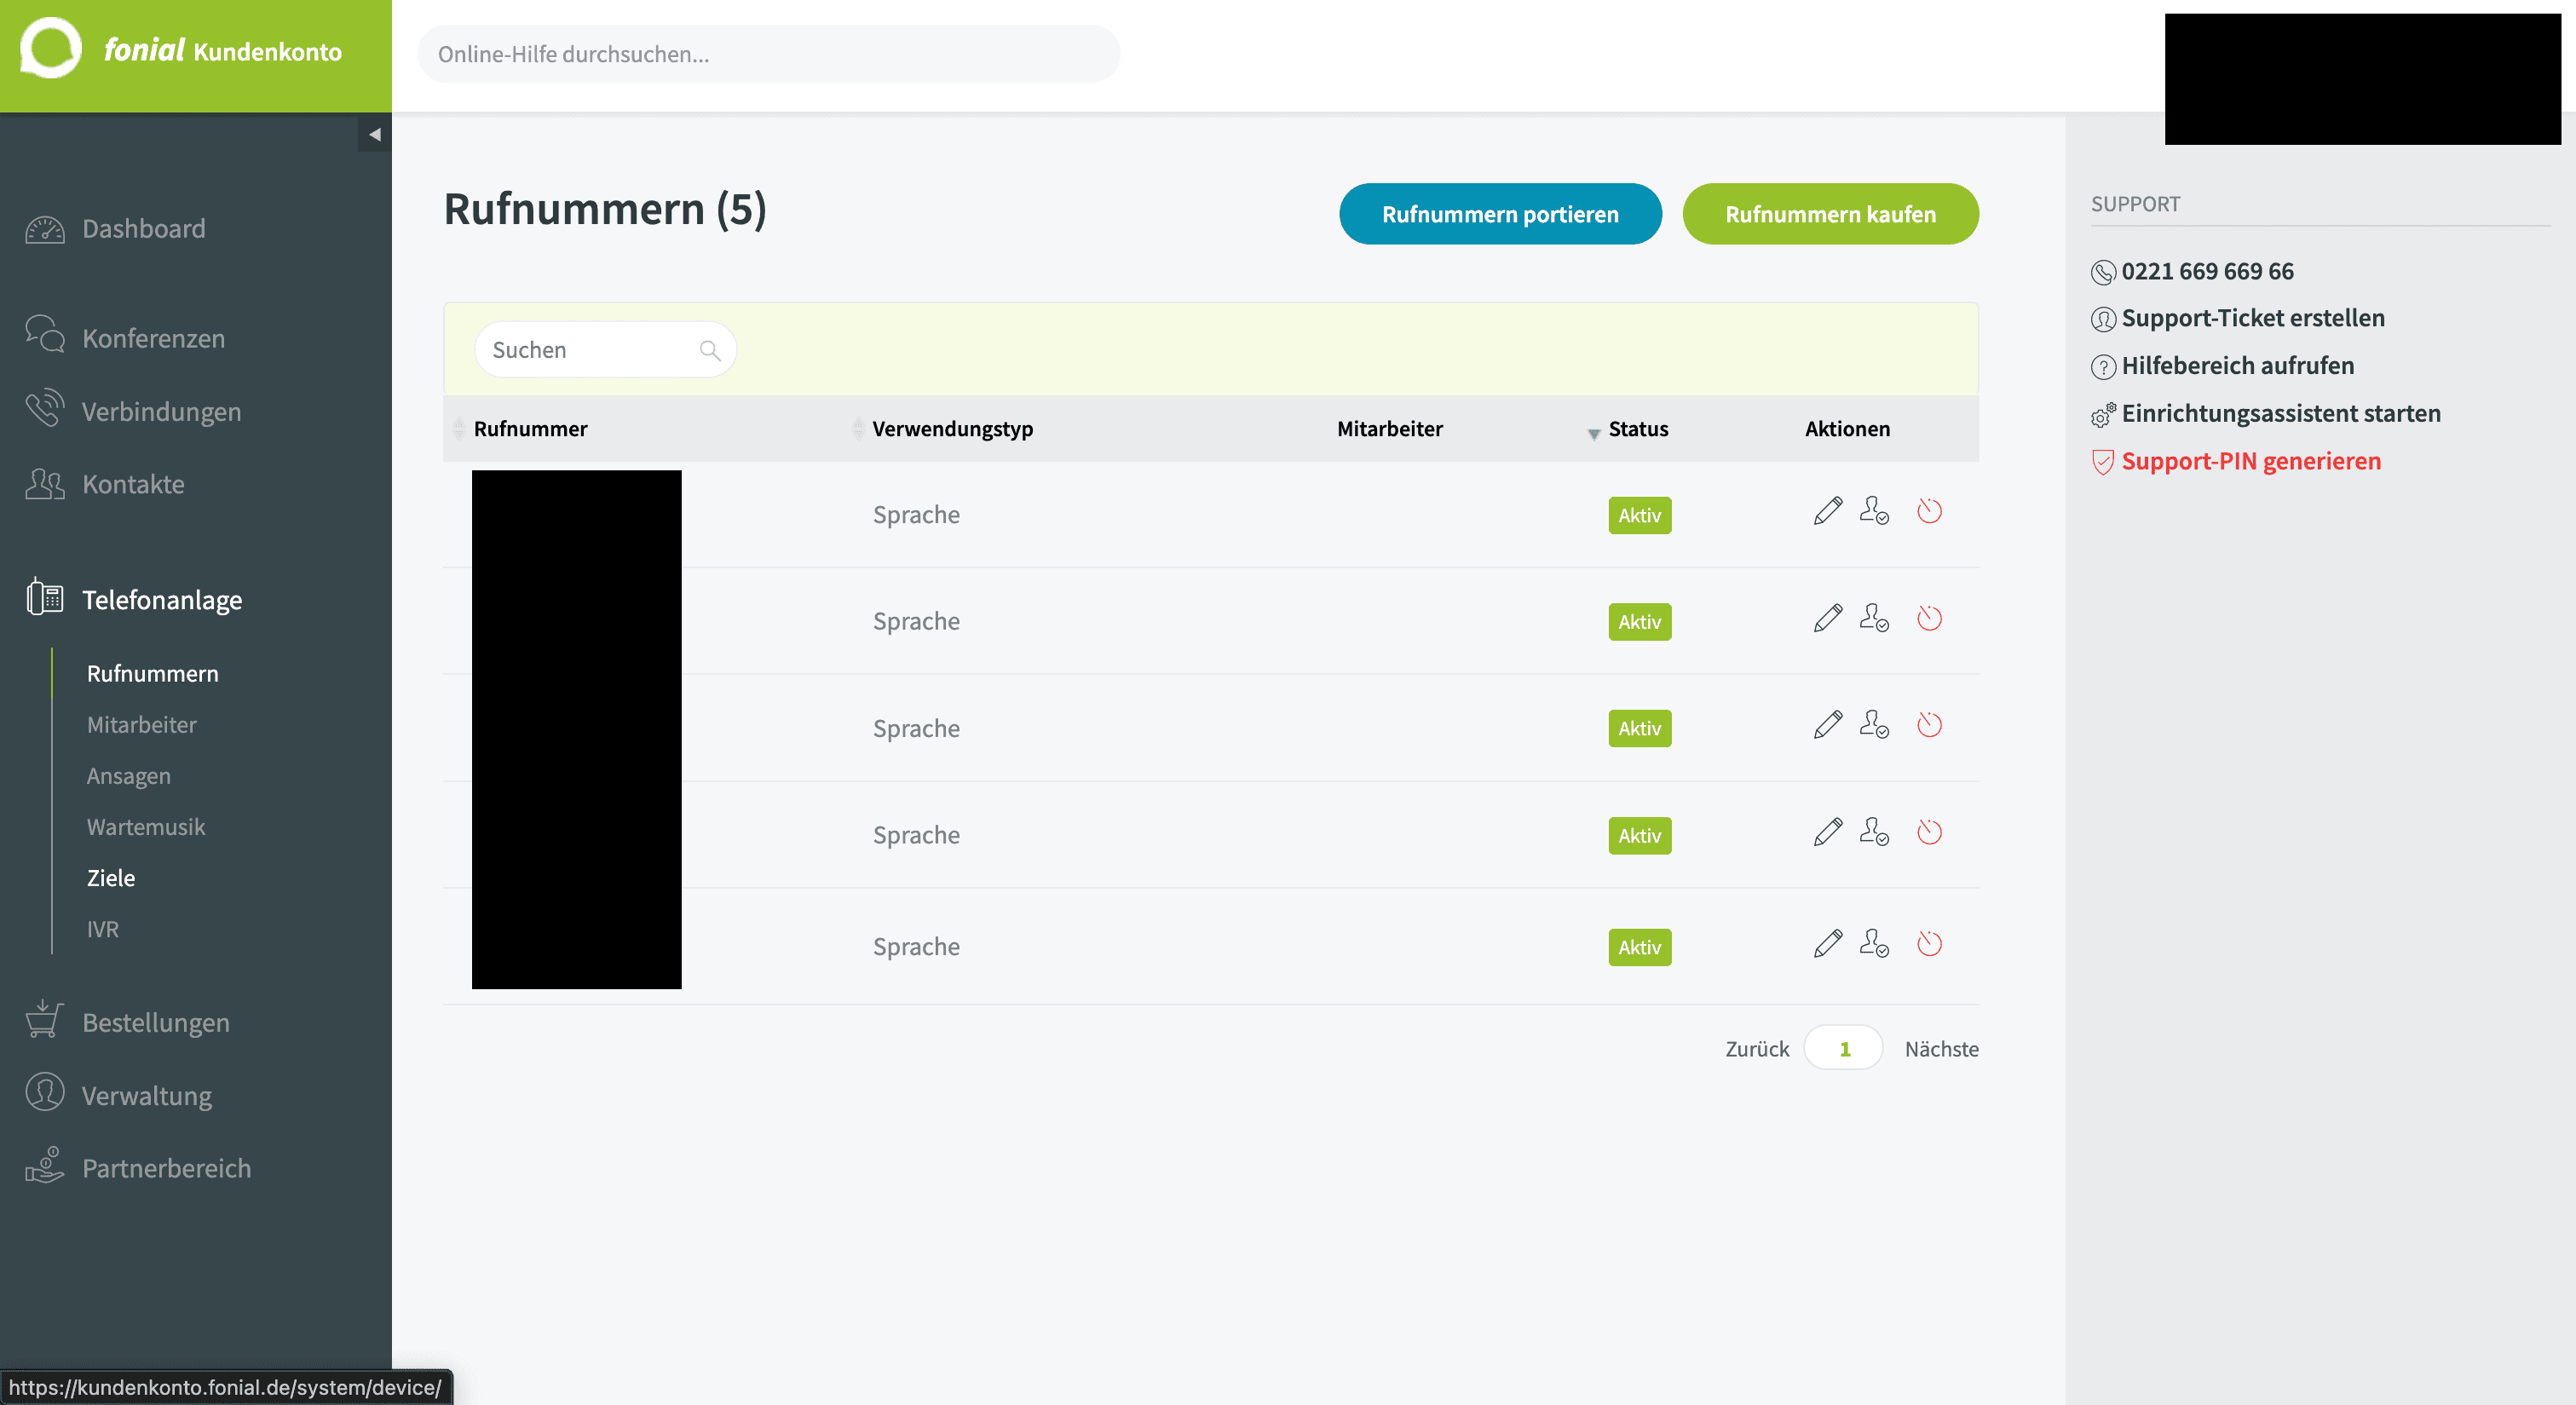Click the Rufnummern kaufen button
The image size is (2576, 1405).
point(1830,214)
